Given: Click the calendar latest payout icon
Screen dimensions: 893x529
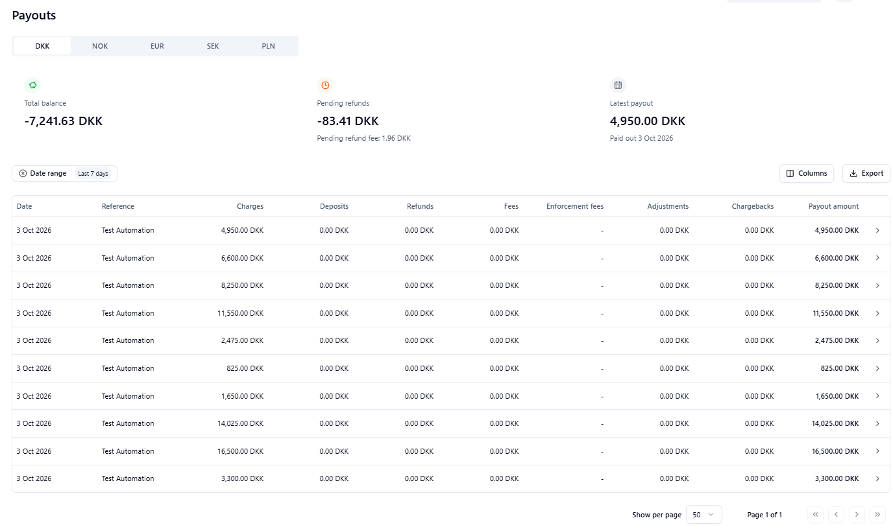Looking at the screenshot, I should tap(618, 85).
